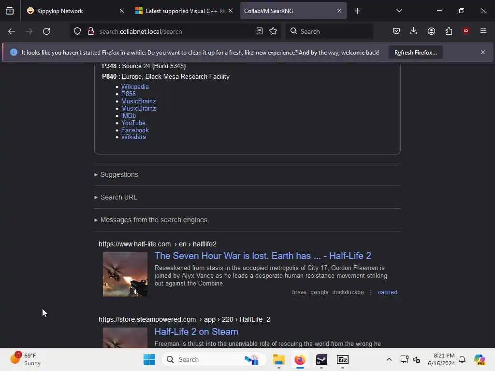Open the Half-Life 2 on Steam result
Viewport: 495px width, 371px height.
[196, 332]
